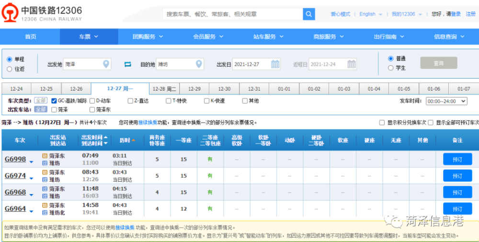
Task: Click the 查询 search button
Action: coord(439,63)
